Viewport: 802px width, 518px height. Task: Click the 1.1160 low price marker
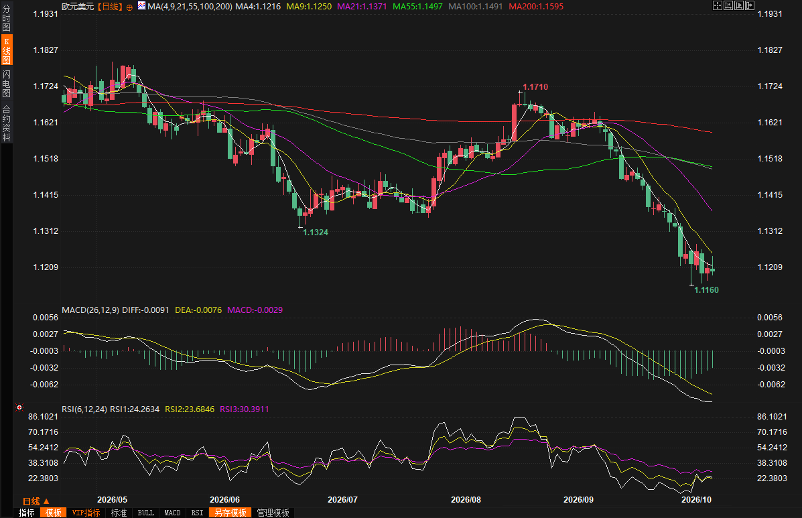[706, 290]
